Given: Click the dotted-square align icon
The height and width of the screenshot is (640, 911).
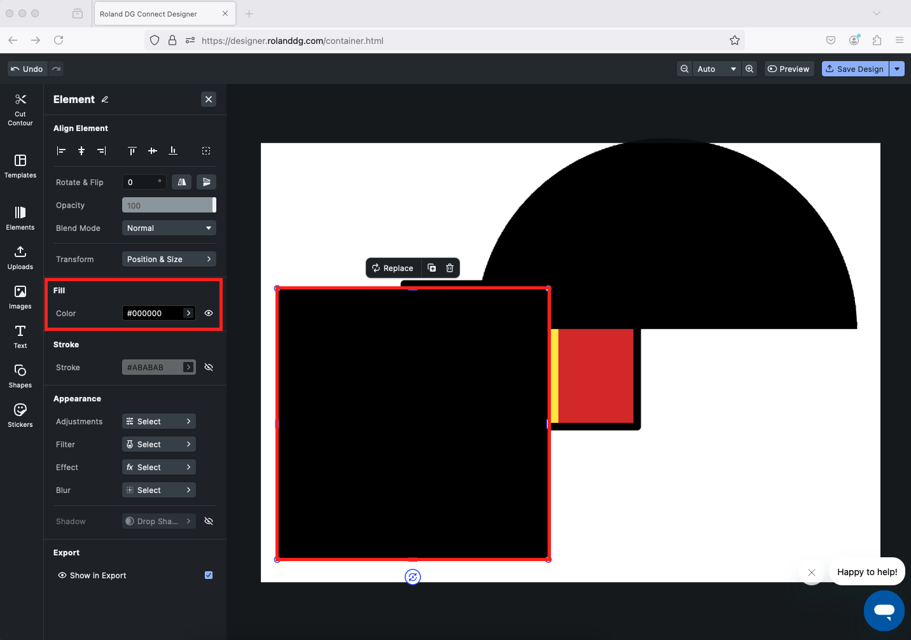Looking at the screenshot, I should pyautogui.click(x=206, y=151).
